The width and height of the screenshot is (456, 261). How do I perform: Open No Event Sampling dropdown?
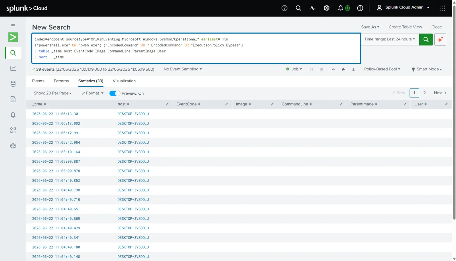pos(183,69)
